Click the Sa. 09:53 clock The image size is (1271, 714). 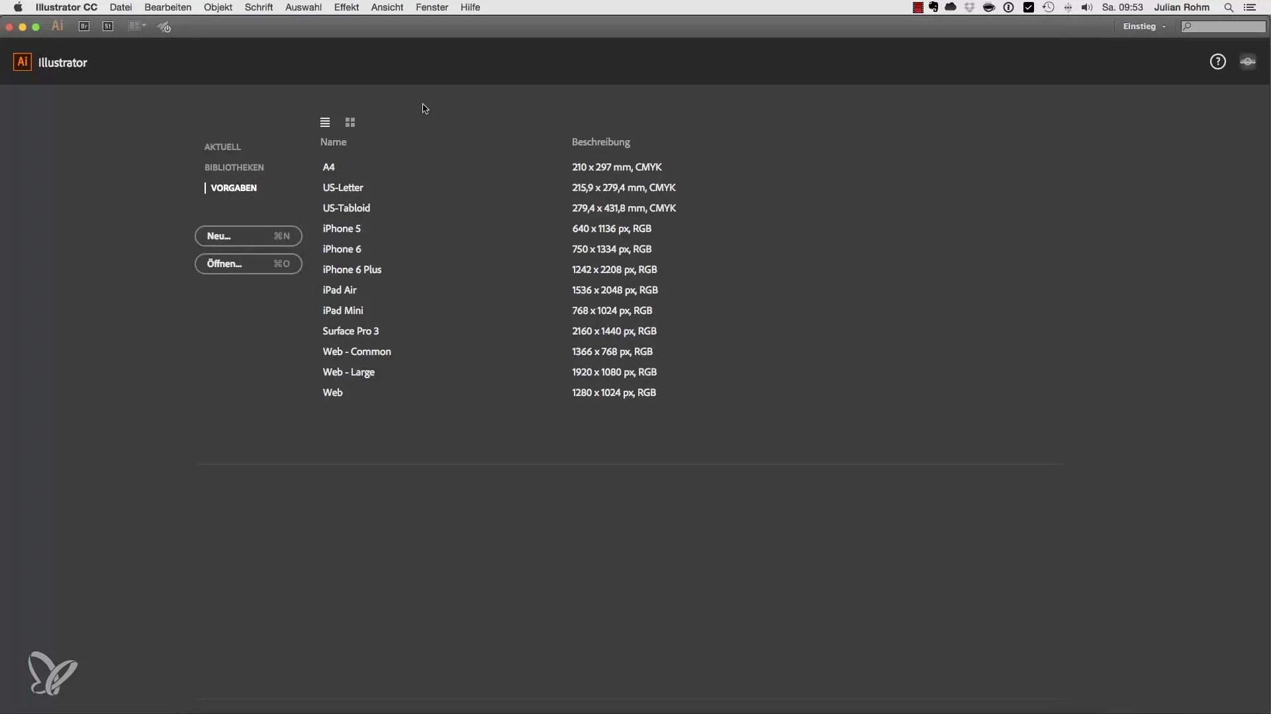click(1123, 7)
